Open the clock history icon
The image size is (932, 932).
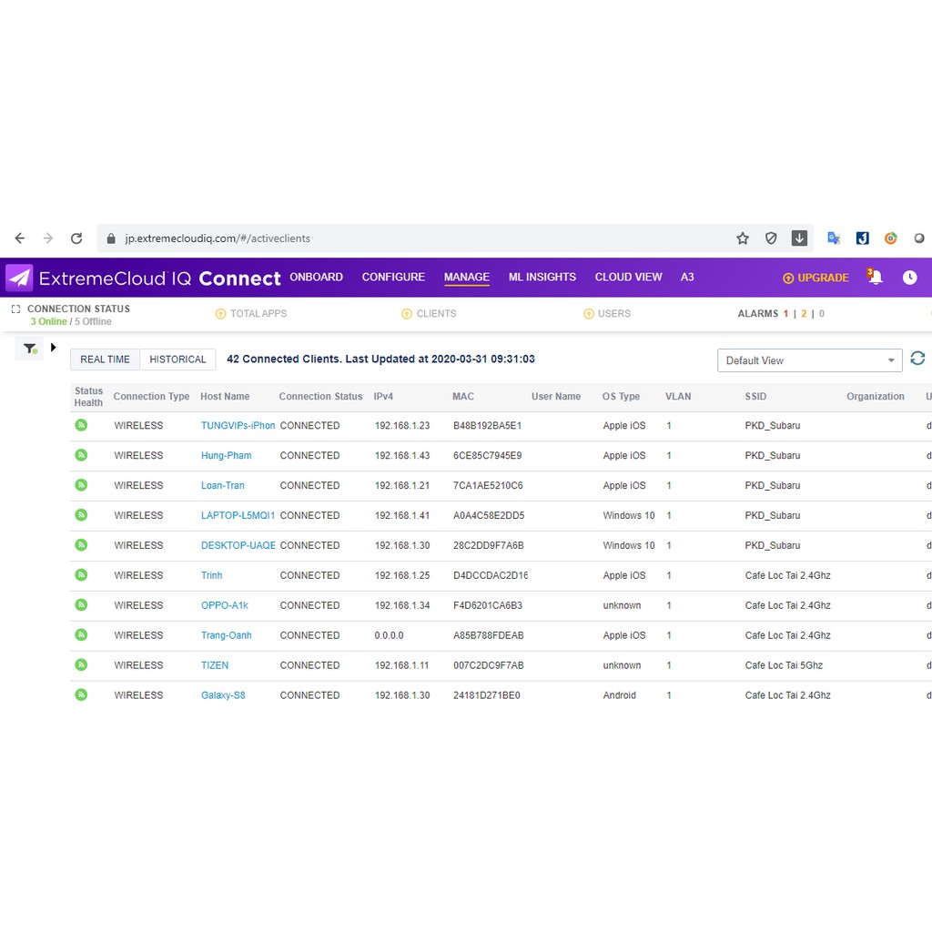909,278
